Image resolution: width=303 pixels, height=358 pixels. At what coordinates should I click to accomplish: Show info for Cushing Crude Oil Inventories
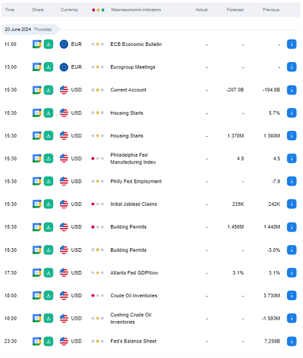click(x=291, y=318)
